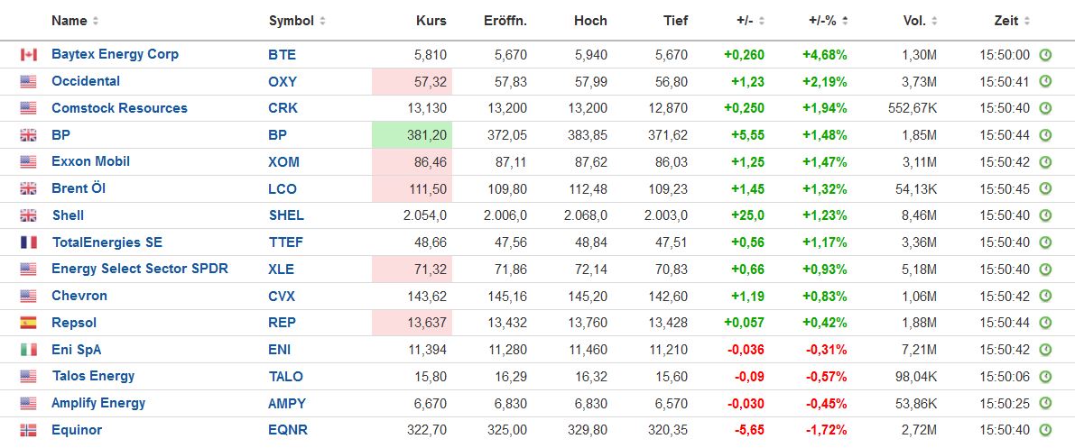The image size is (1075, 448).
Task: Open the Energy Select Sector SPDR link
Action: click(140, 269)
